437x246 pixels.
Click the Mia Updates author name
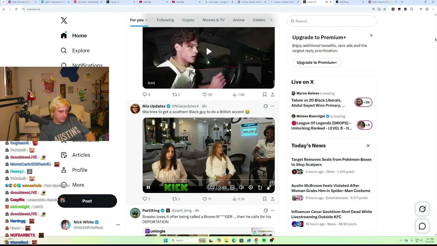154,106
